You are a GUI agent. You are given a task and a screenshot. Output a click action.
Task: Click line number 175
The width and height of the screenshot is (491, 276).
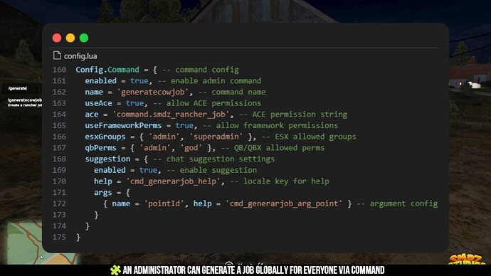(59, 237)
